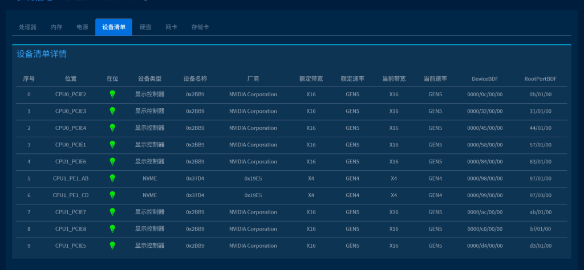Click the green presence icon for CPU0_PCIE3
This screenshot has width=584, height=270.
point(112,111)
